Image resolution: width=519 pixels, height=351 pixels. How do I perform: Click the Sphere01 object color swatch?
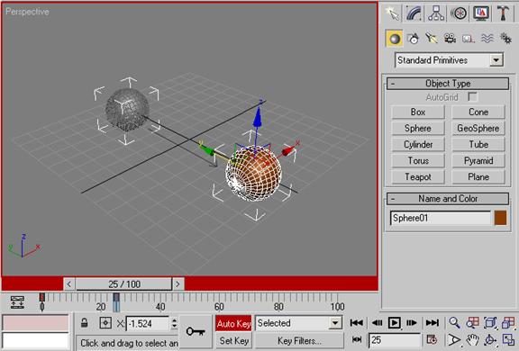pyautogui.click(x=500, y=218)
